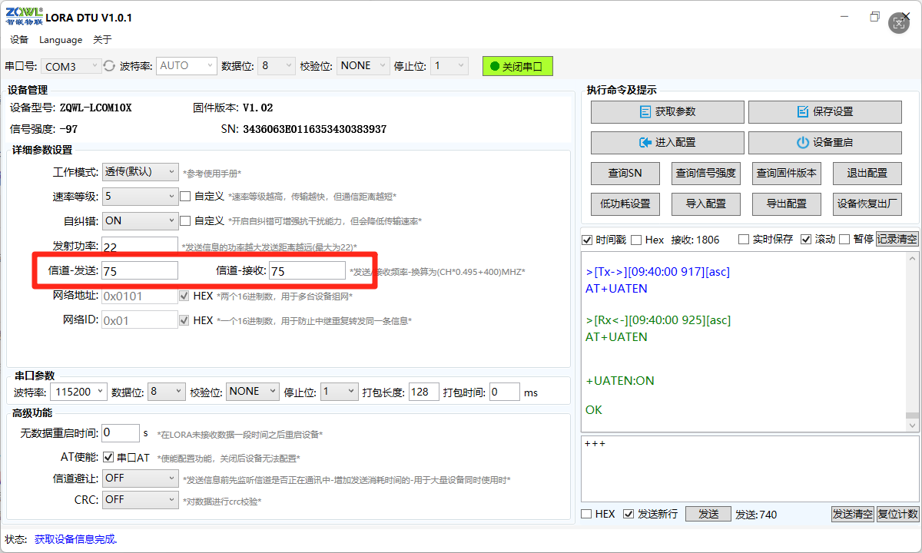Click the screenshot capture icon at top right

click(x=899, y=23)
